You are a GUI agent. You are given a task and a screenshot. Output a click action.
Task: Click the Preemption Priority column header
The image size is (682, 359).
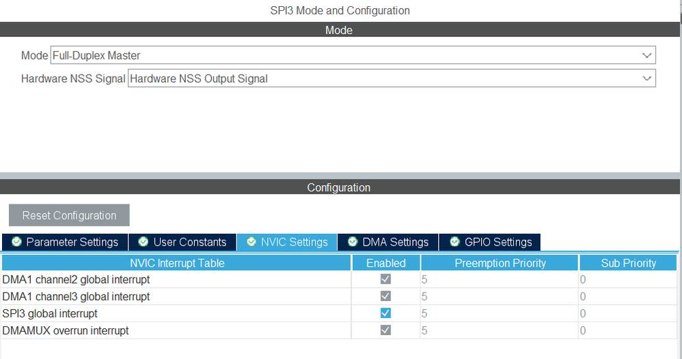click(500, 263)
